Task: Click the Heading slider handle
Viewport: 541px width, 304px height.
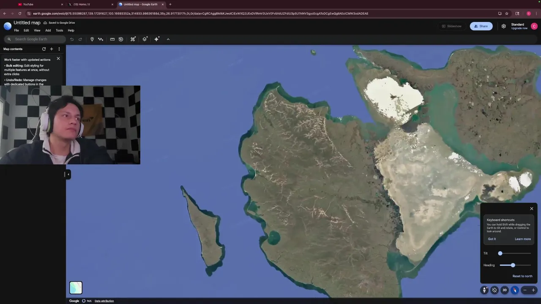Action: [x=513, y=265]
